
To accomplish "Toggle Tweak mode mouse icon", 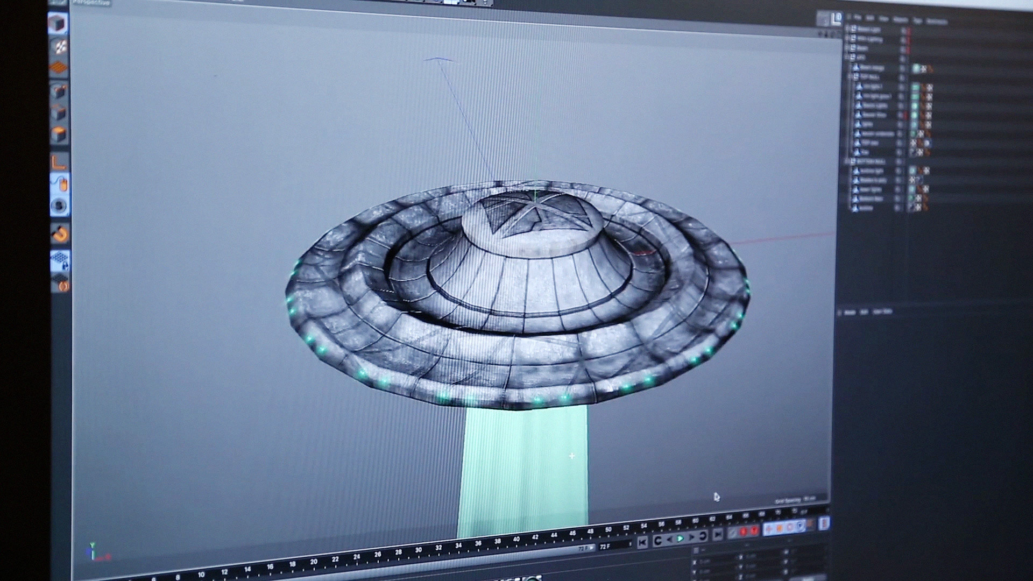I will (60, 183).
